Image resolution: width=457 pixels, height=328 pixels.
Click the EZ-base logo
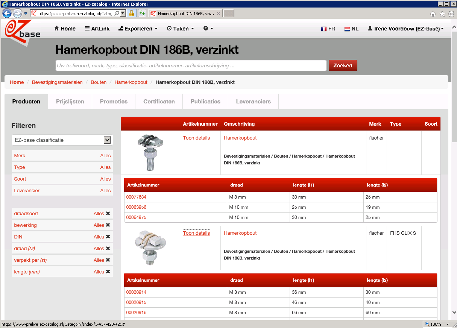[23, 32]
